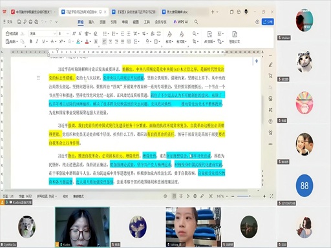Click the new tab plus button
Viewport: 331px width, 248px height.
[x=213, y=12]
